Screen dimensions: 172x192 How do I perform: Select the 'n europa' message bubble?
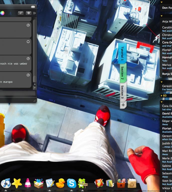(x=15, y=80)
